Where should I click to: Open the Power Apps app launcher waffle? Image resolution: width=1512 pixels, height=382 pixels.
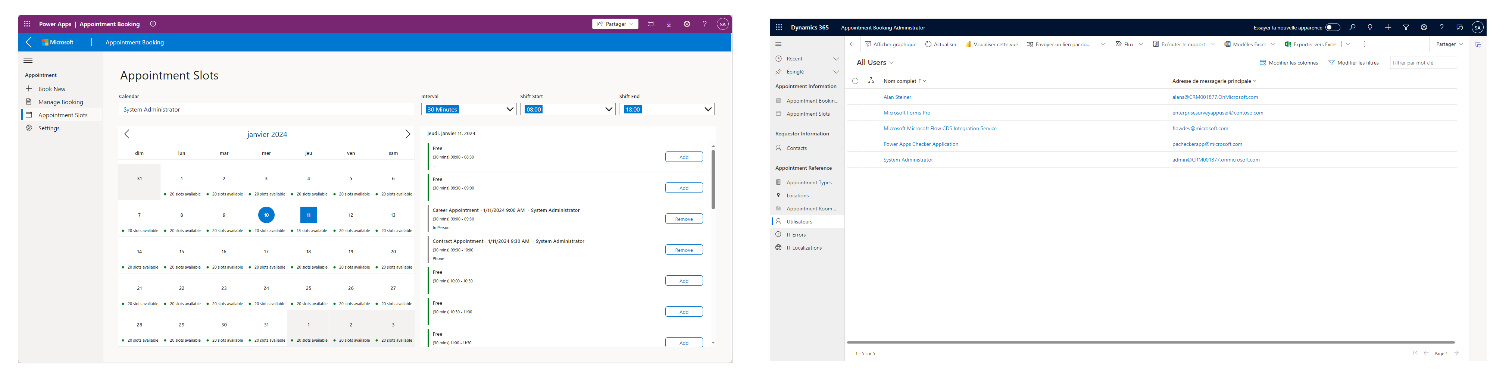[x=27, y=24]
